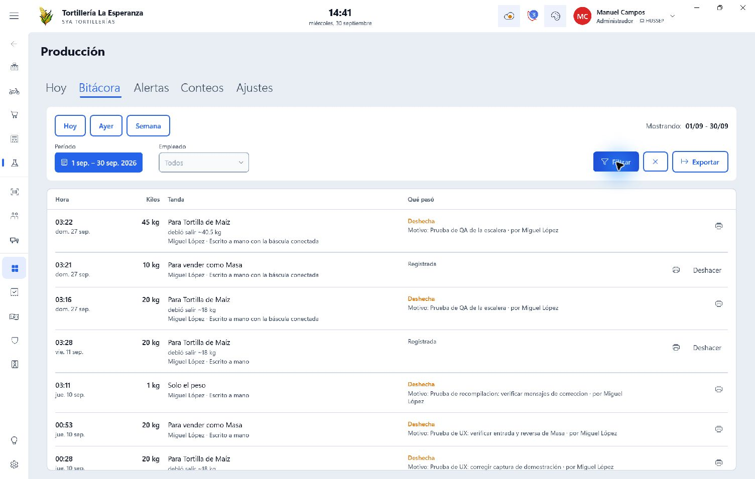The width and height of the screenshot is (755, 479).
Task: Print the 03:22 45 kg entry
Action: coord(719,226)
